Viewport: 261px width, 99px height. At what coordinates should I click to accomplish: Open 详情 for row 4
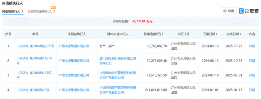[x=252, y=90]
